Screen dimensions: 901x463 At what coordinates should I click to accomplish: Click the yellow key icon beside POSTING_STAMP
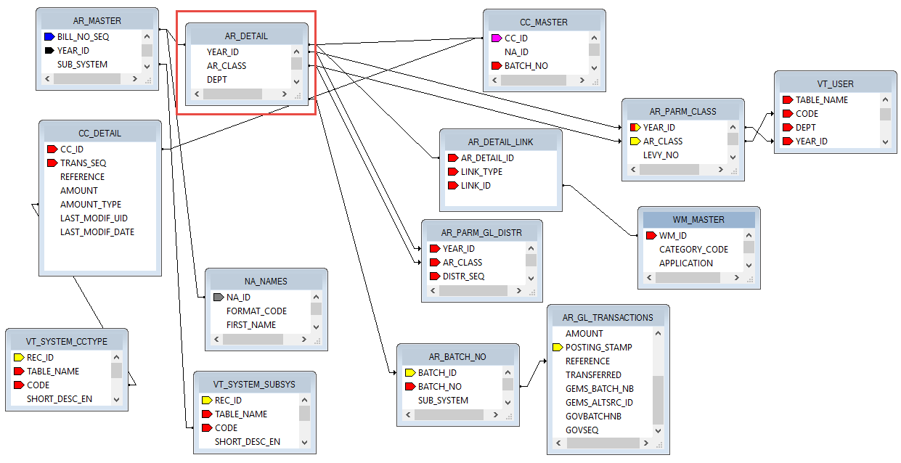[557, 348]
